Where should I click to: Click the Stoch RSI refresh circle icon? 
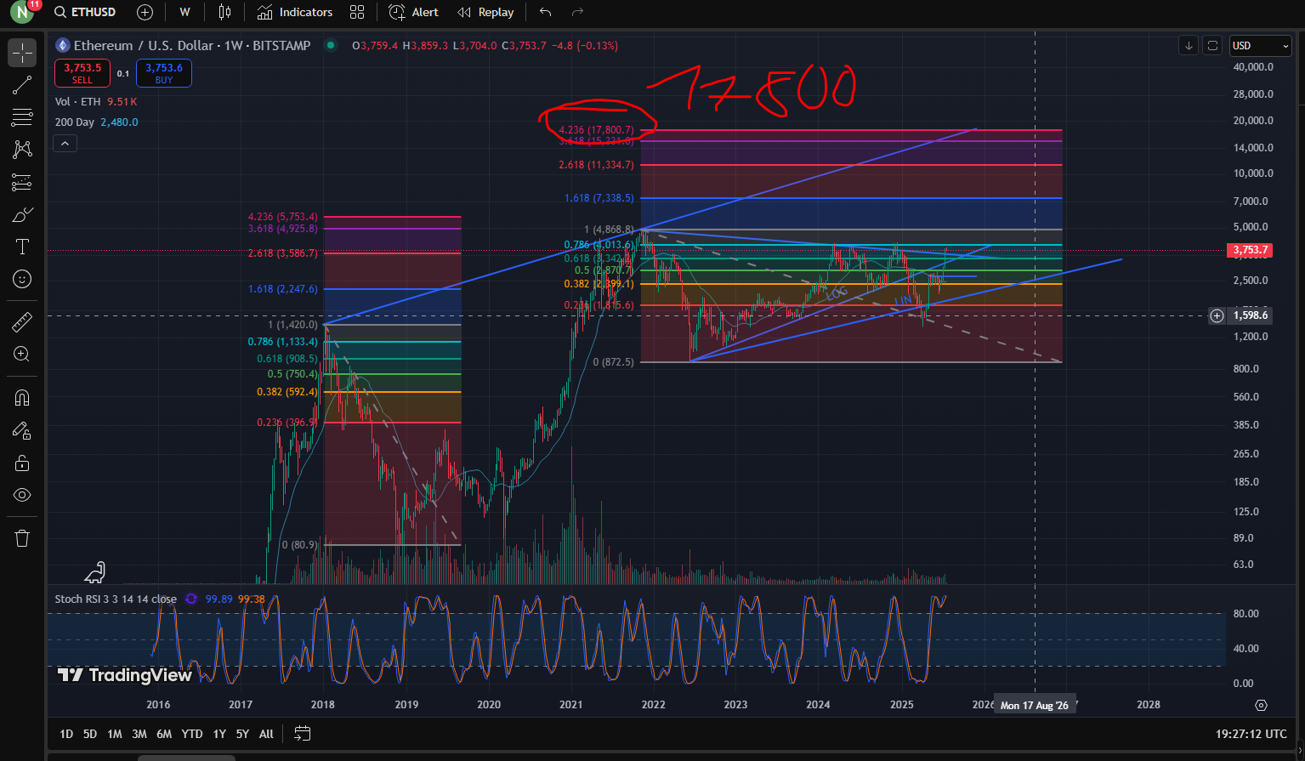(x=191, y=599)
